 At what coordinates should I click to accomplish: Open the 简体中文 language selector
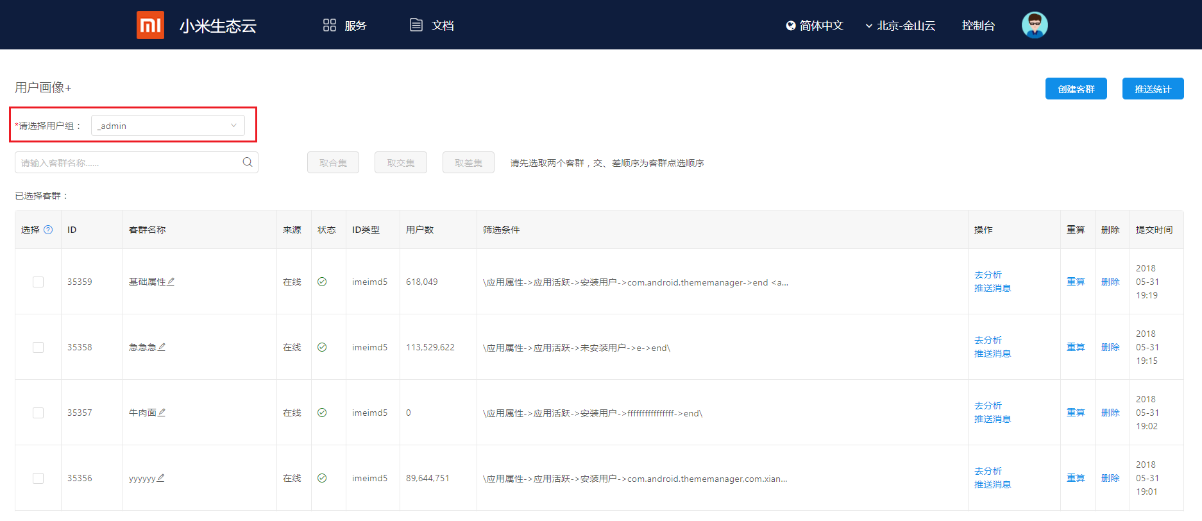tap(815, 26)
